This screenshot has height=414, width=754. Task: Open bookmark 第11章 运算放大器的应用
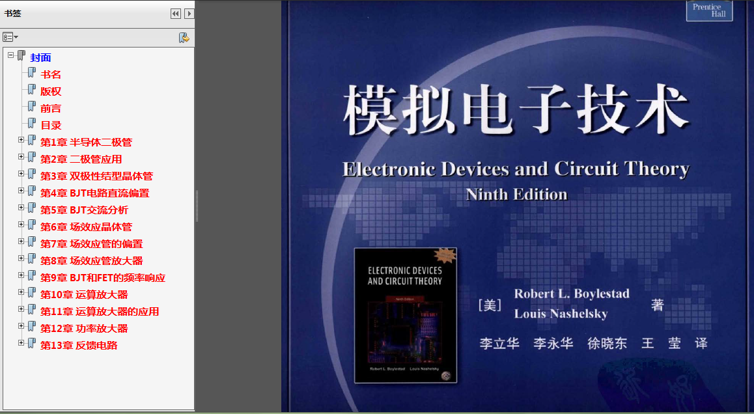click(100, 312)
